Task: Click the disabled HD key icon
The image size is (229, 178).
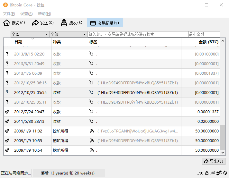Action: (213, 173)
